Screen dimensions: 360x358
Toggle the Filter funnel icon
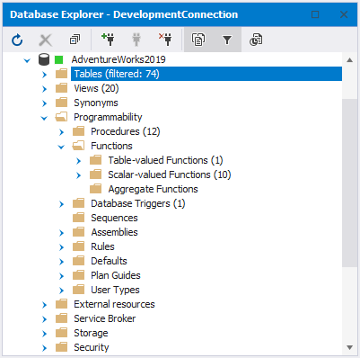pyautogui.click(x=227, y=40)
